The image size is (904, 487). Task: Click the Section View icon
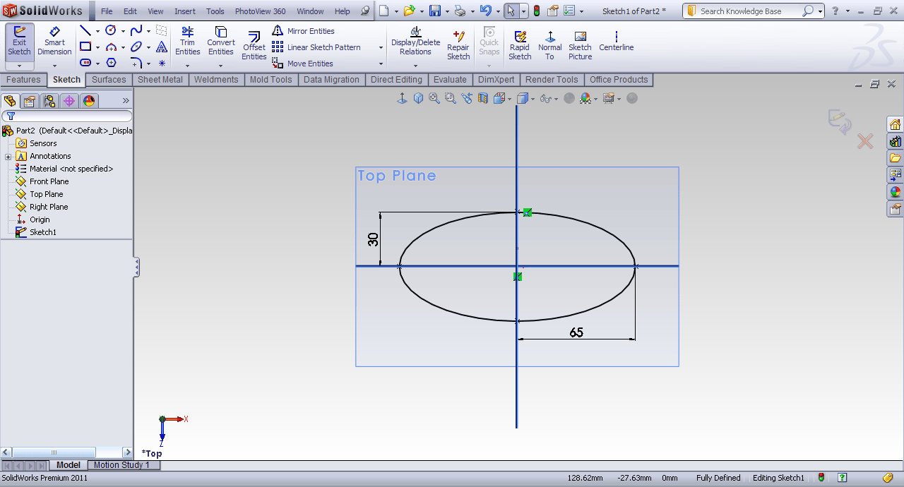point(483,98)
